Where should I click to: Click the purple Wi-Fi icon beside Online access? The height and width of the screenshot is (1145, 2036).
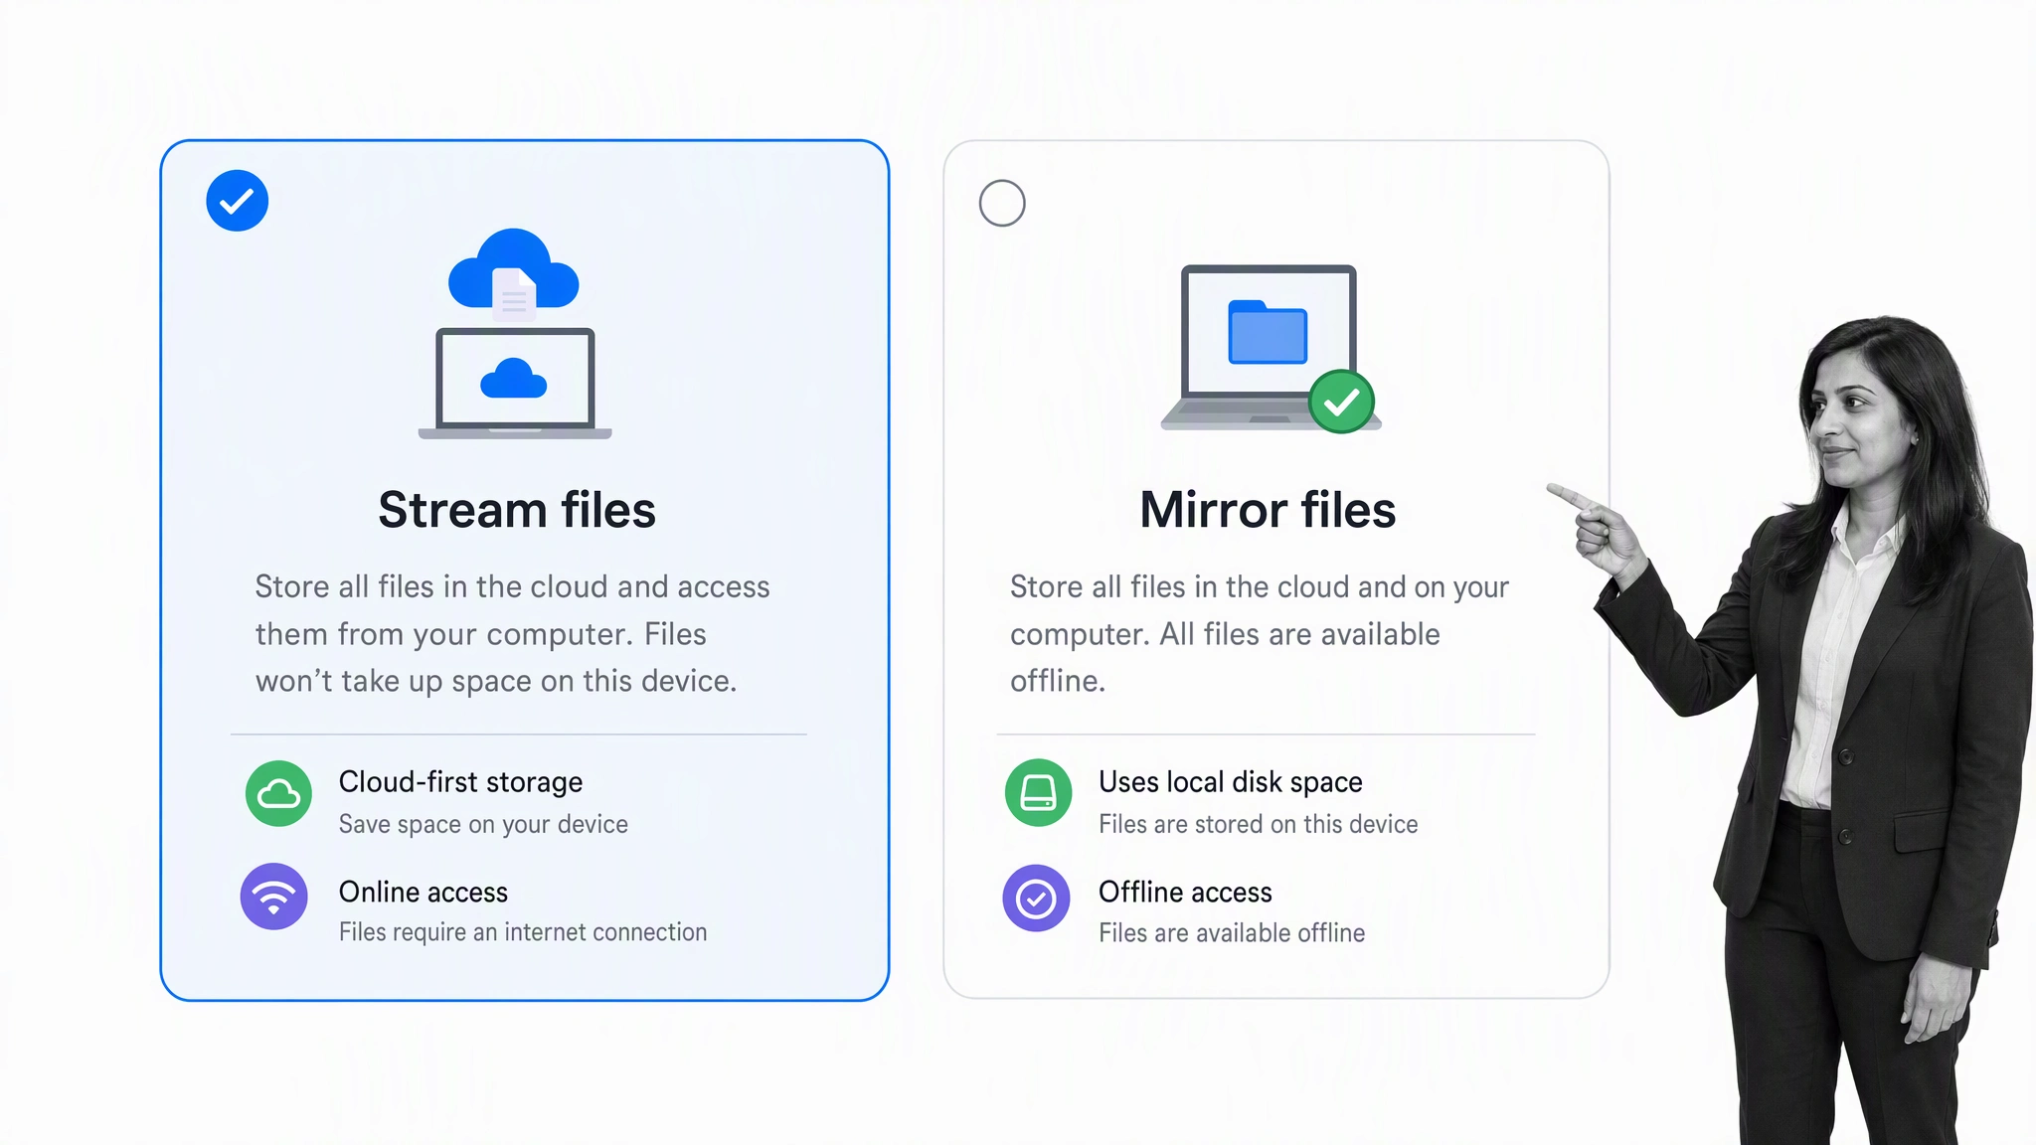(273, 897)
